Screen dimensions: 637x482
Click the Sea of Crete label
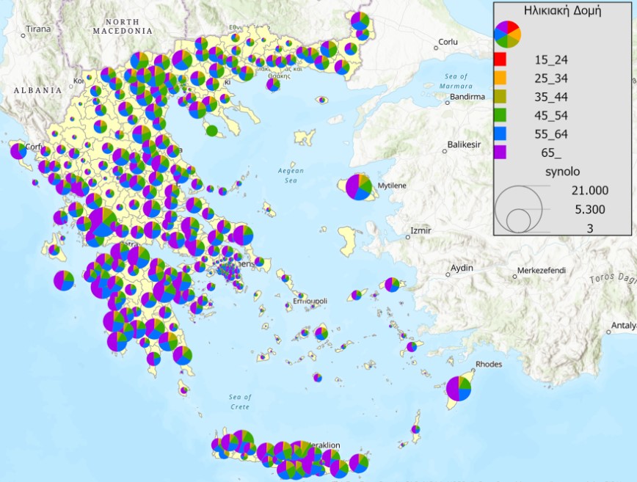[240, 401]
